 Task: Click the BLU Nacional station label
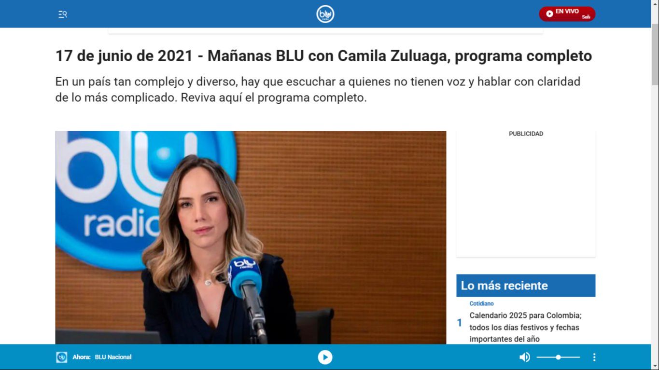click(113, 357)
